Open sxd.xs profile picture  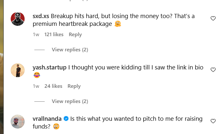18,19
